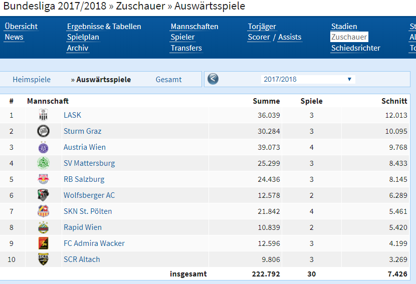
Task: Open Stadien in the navigation
Action: pos(344,27)
